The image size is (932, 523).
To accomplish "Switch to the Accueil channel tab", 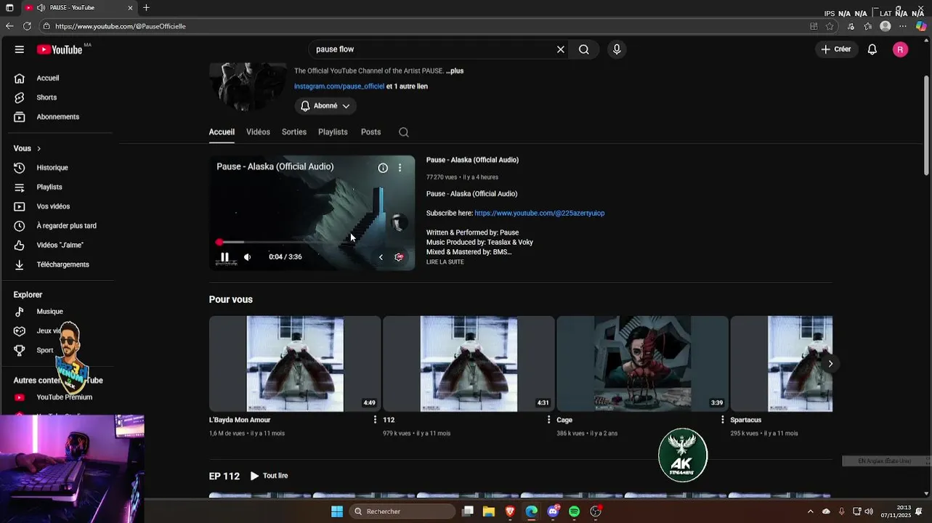I will click(x=222, y=132).
